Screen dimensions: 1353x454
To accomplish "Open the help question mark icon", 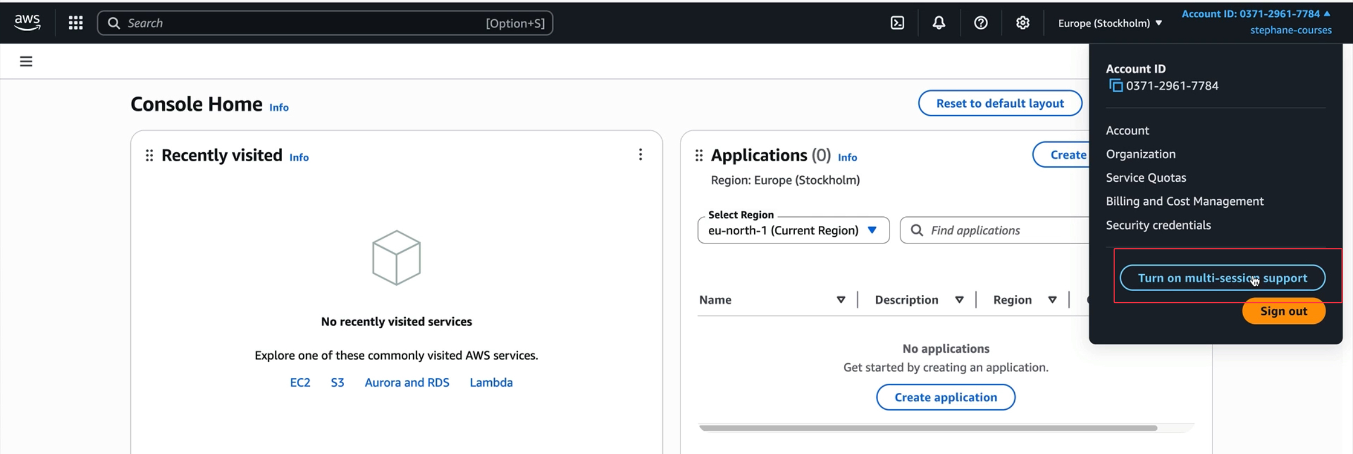I will (981, 23).
